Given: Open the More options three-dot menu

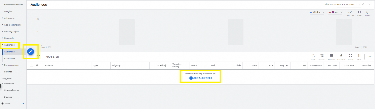Looking at the screenshot, I should 359,56.
